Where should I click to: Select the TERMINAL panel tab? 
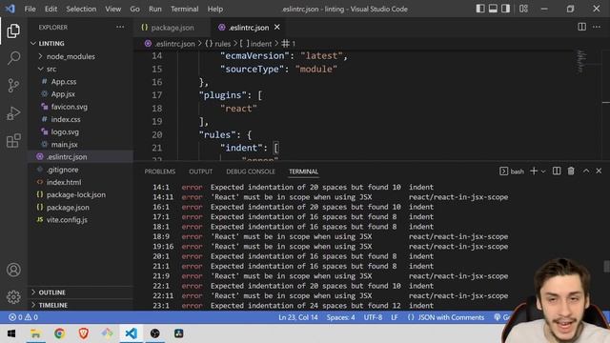303,171
